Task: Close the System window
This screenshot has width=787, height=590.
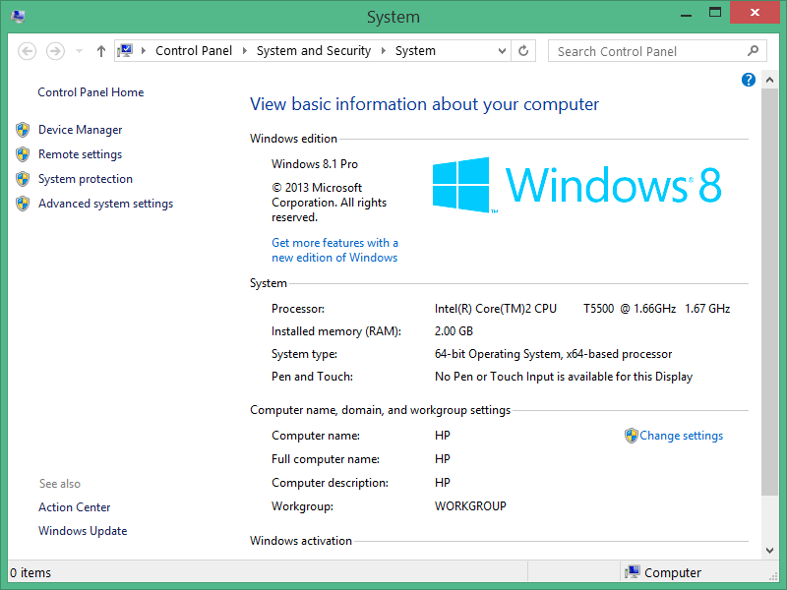Action: (755, 13)
